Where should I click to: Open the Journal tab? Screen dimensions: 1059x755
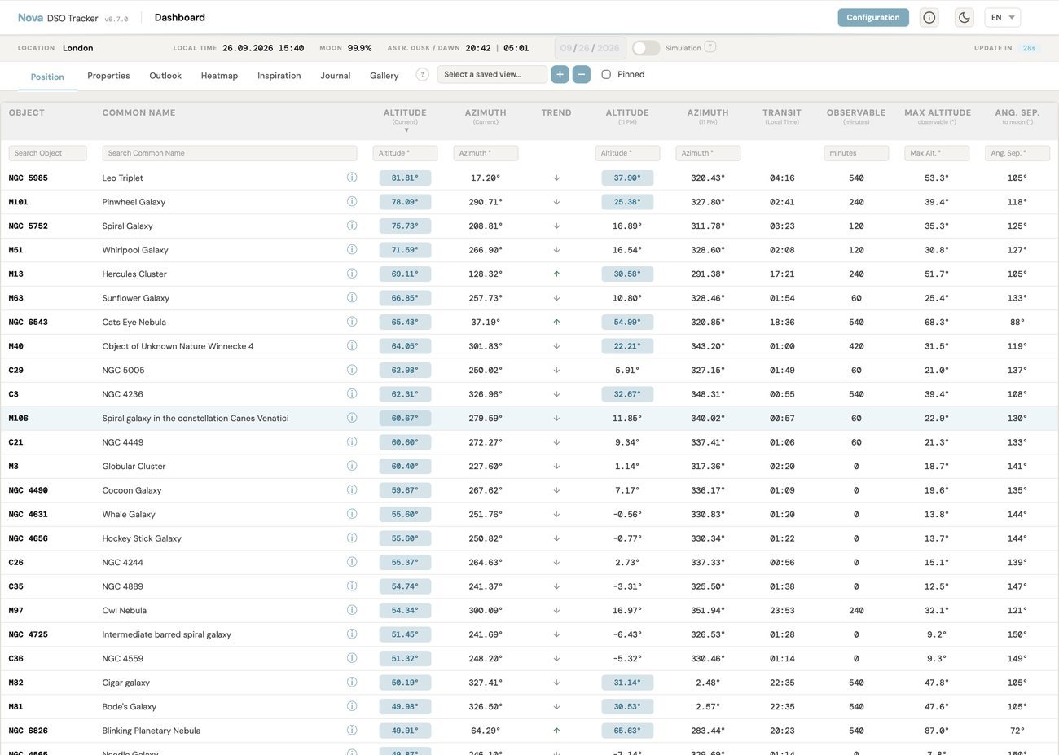point(336,76)
